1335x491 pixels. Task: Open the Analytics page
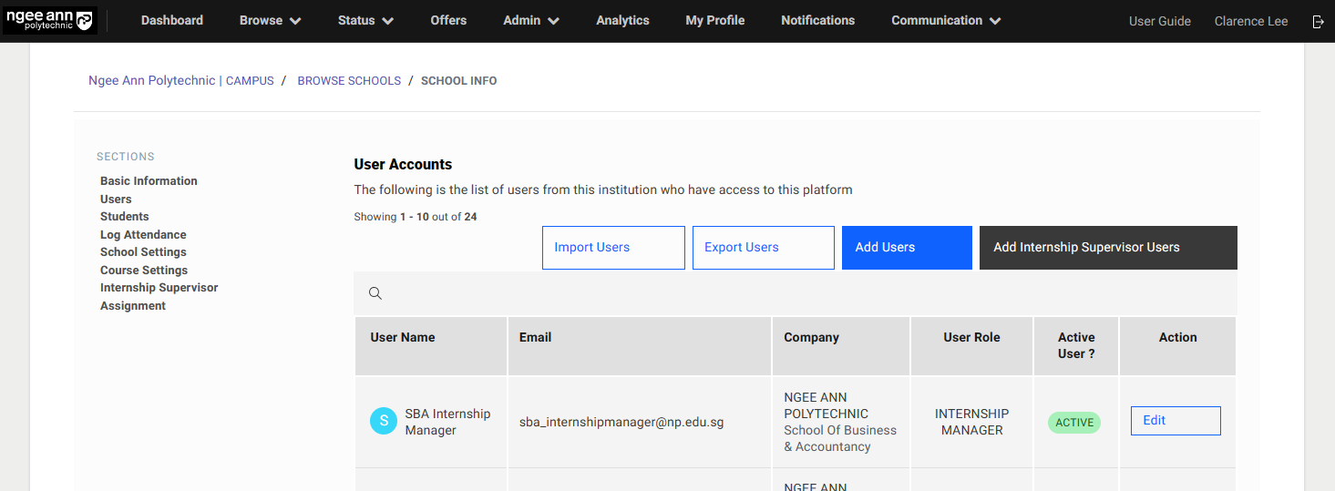tap(622, 21)
